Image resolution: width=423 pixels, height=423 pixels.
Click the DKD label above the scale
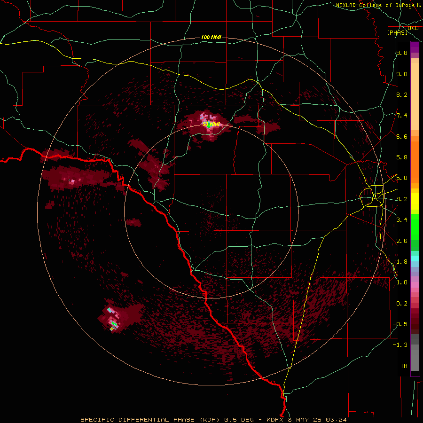[x=413, y=28]
